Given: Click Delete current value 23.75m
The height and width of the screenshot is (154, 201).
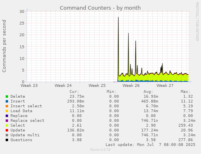Looking at the screenshot, I should tap(77, 97).
